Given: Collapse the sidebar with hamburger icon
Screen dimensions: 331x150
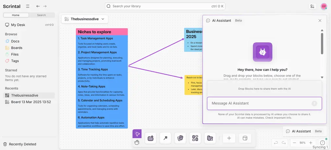Looking at the screenshot, I should click(x=28, y=6).
